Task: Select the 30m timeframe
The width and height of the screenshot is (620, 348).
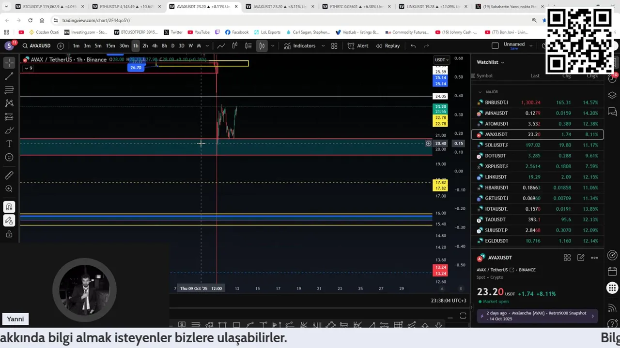Action: click(124, 46)
